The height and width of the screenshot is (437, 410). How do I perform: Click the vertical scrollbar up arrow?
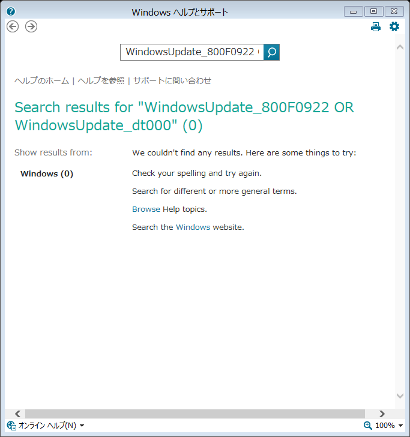click(400, 47)
